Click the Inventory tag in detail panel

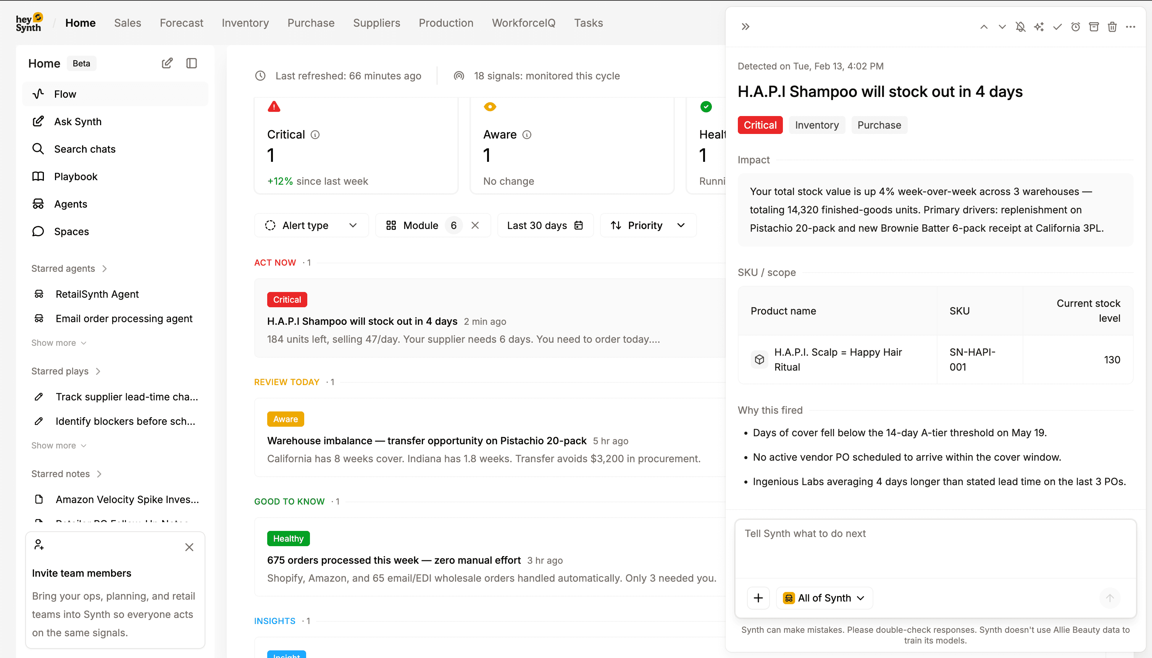(x=816, y=125)
